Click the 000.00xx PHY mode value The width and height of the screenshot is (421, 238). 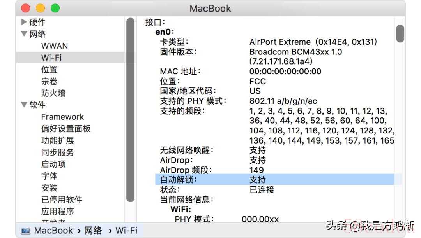260,219
